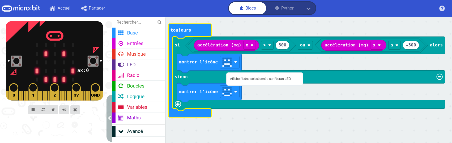
Task: Switch to Python editor view
Action: (x=285, y=8)
